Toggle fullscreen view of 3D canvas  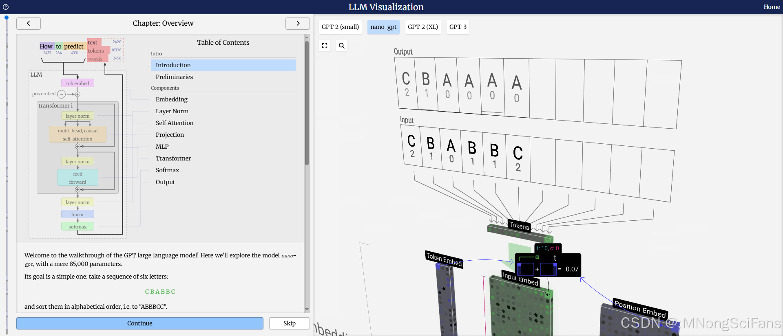coord(325,46)
